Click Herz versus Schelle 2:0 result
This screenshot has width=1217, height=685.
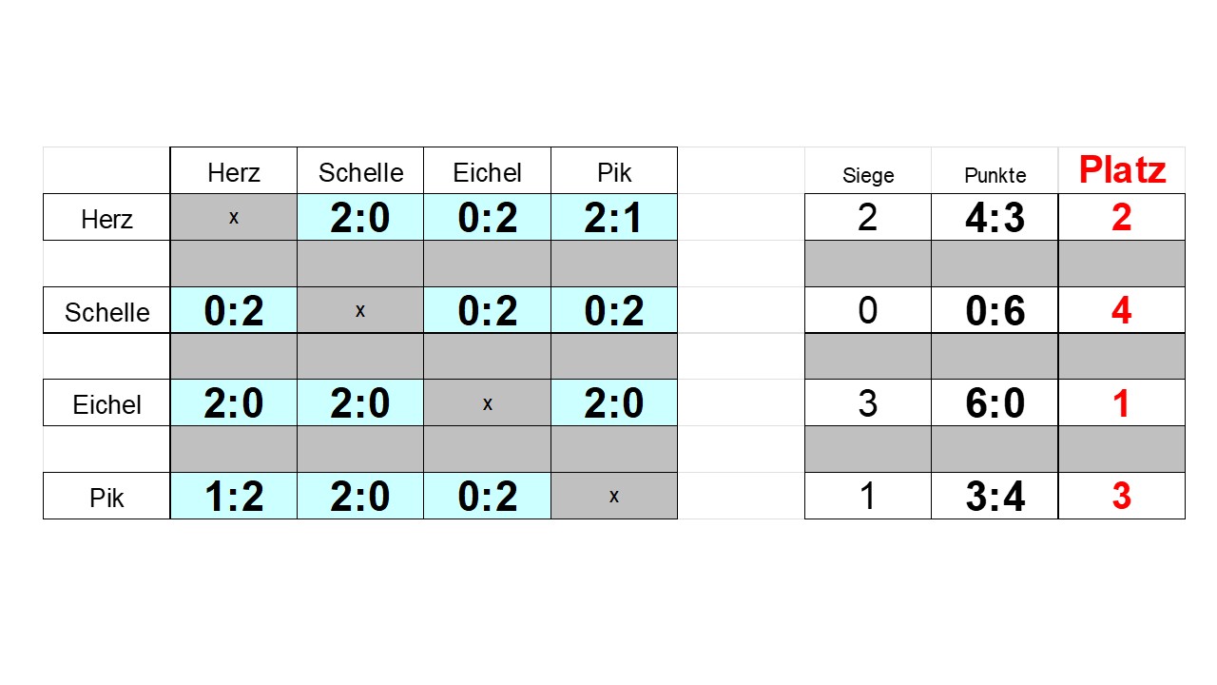[360, 217]
